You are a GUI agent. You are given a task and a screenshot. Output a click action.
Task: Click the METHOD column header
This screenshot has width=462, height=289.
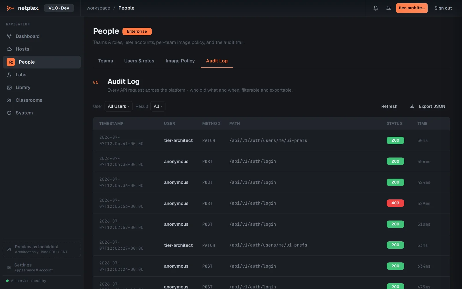click(211, 123)
